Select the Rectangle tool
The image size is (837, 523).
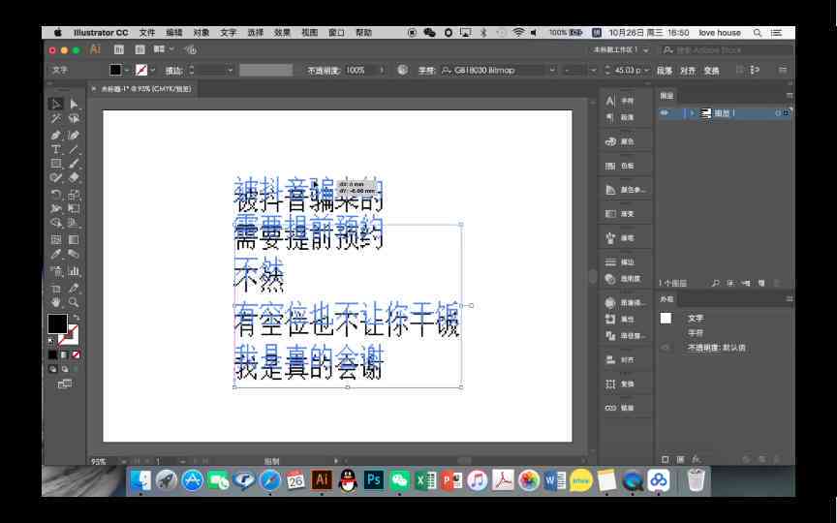[x=55, y=164]
